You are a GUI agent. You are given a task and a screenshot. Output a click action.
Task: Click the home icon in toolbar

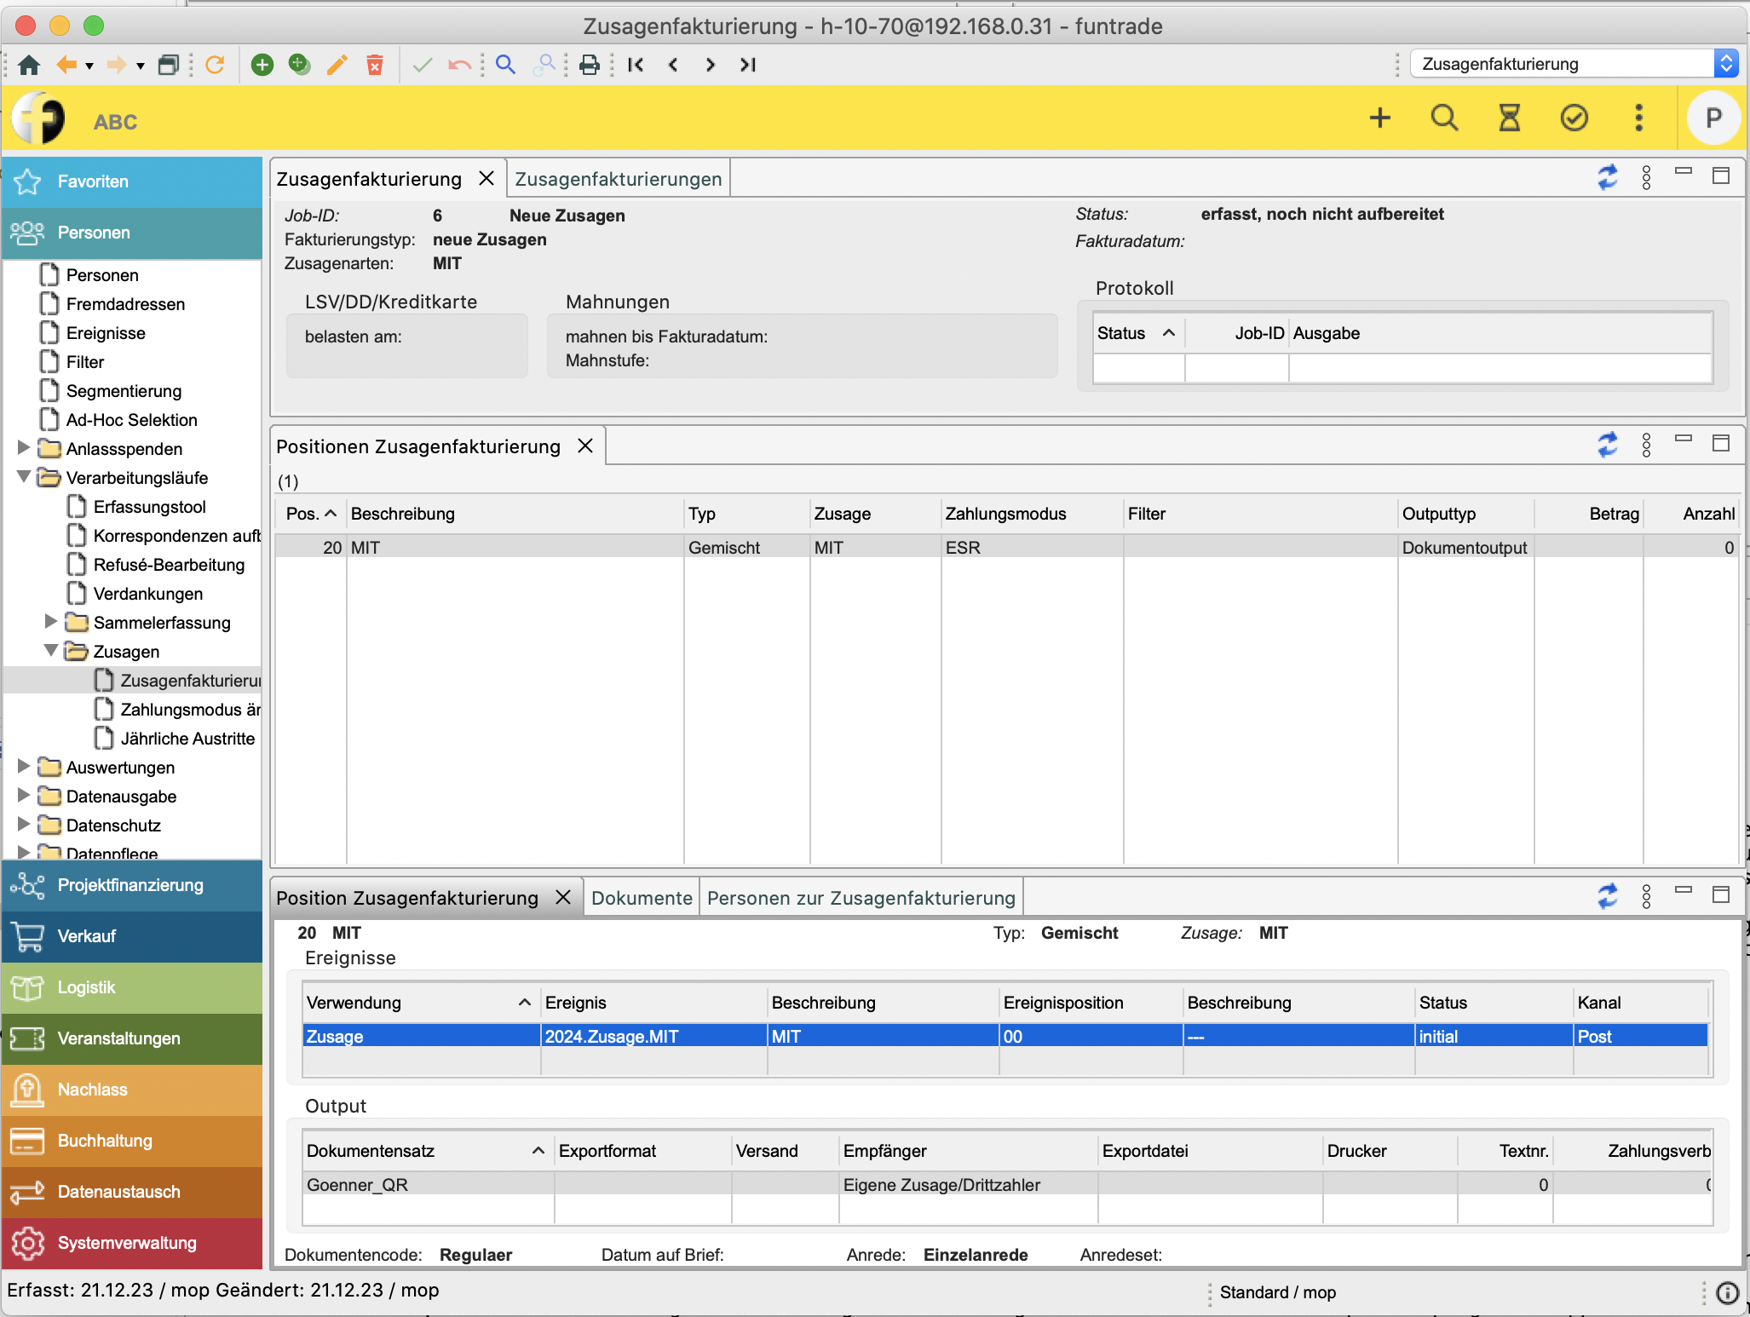29,65
